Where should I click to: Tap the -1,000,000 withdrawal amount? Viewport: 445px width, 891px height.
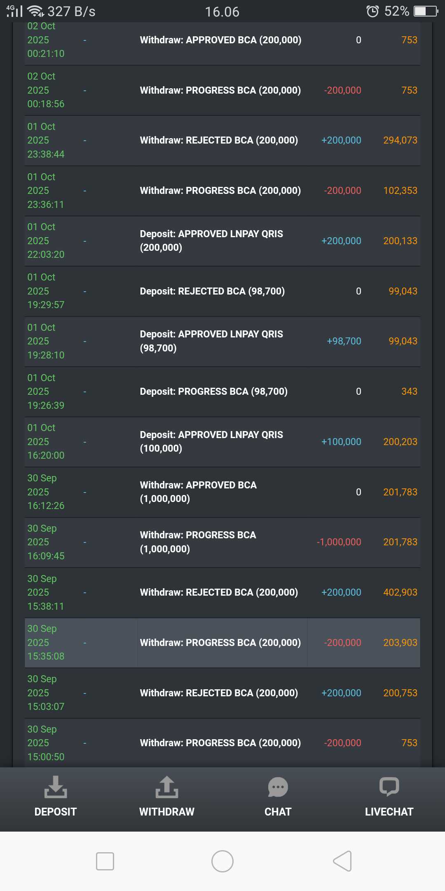click(339, 542)
